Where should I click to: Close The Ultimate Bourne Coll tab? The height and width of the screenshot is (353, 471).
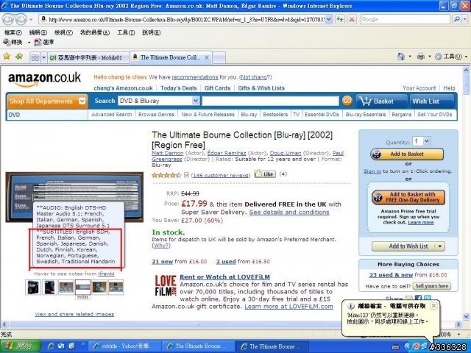[x=207, y=57]
